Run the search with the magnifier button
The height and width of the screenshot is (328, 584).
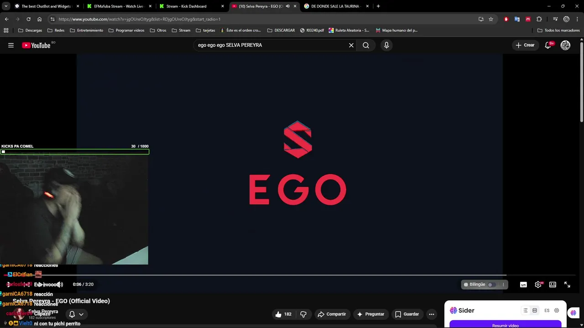pyautogui.click(x=366, y=45)
